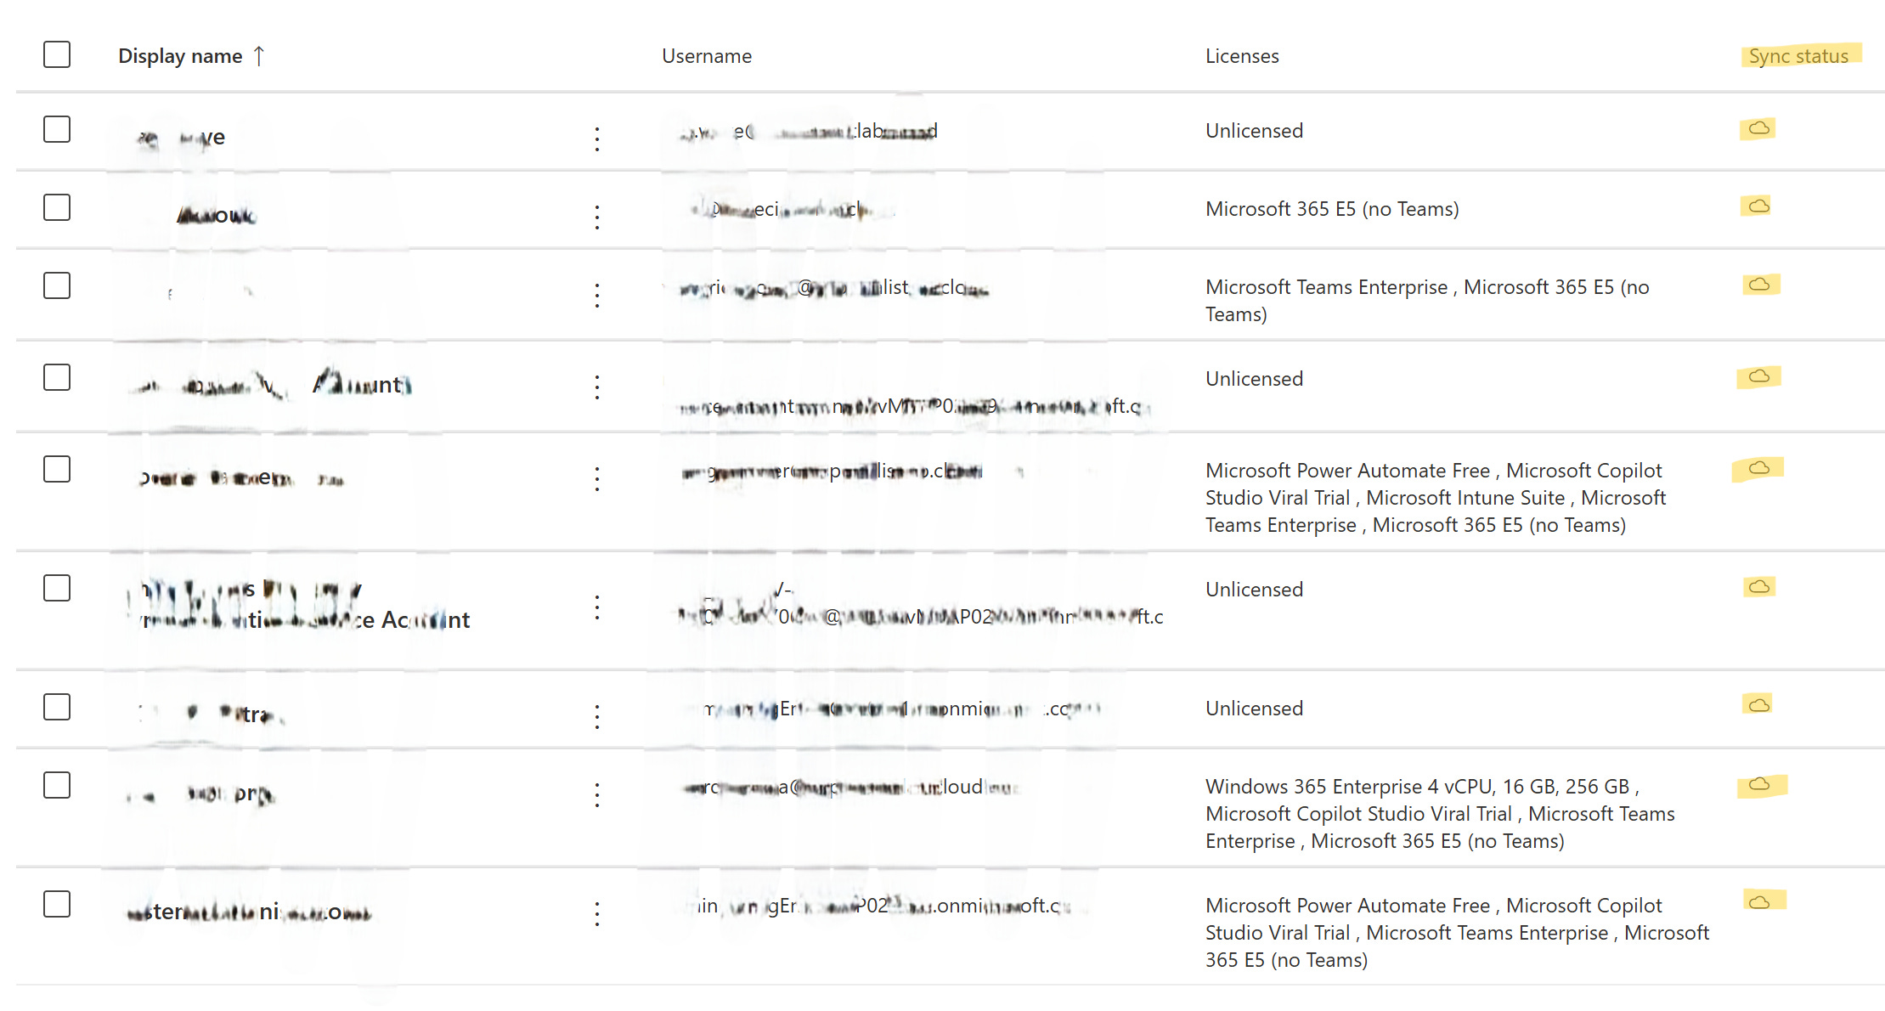Sort by Licenses column header
Image resolution: width=1885 pixels, height=1011 pixels.
tap(1241, 56)
